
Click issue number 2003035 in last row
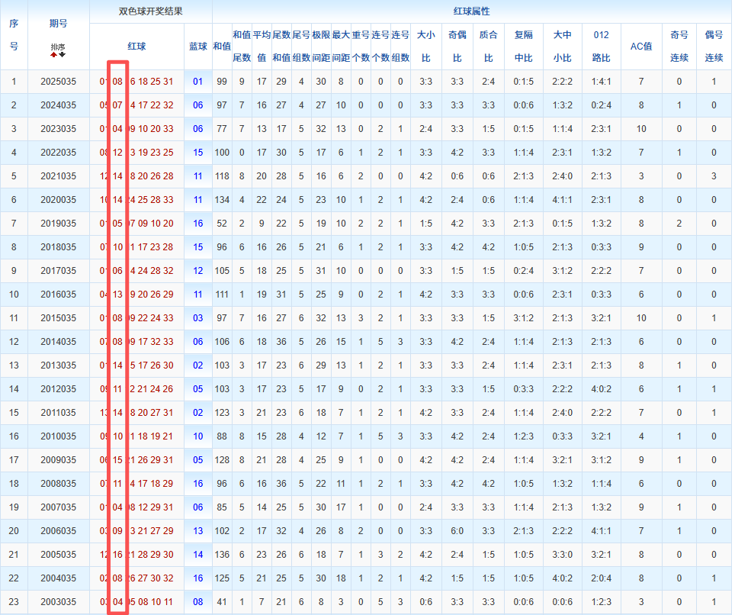point(58,602)
